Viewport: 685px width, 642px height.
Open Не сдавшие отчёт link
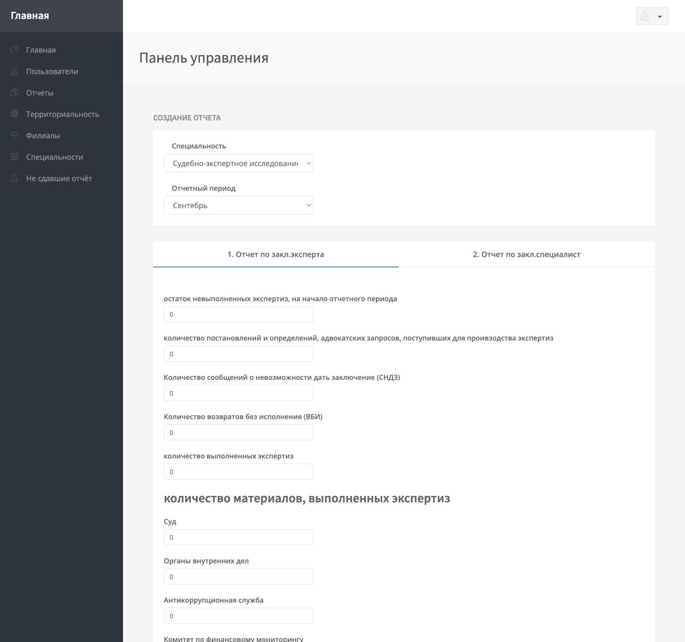(x=59, y=178)
